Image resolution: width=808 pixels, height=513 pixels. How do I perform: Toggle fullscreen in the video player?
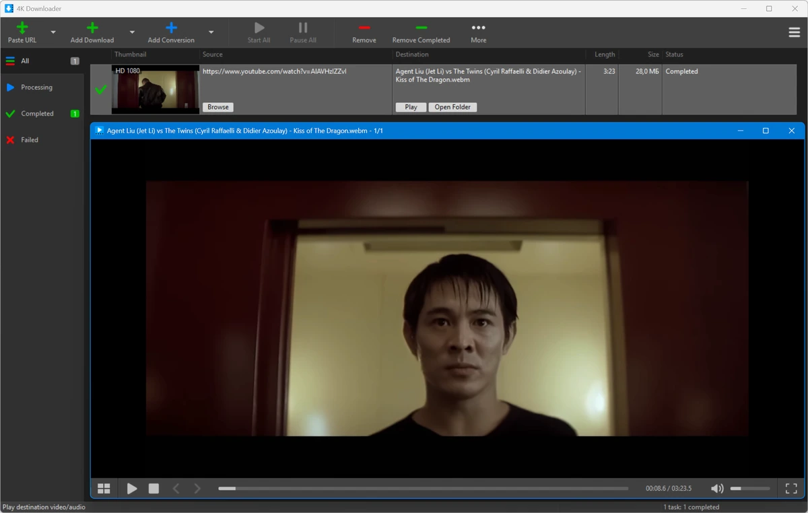791,489
